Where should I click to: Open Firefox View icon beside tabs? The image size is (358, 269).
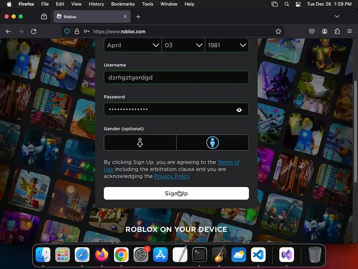44,16
